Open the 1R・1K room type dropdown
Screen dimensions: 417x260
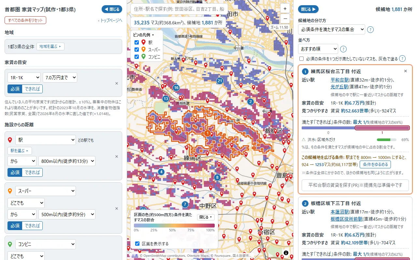[24, 78]
